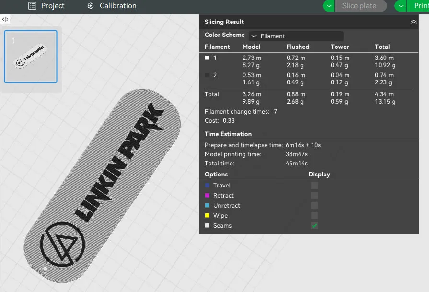Click Cost value 0.33
This screenshot has width=429, height=292.
click(x=229, y=121)
